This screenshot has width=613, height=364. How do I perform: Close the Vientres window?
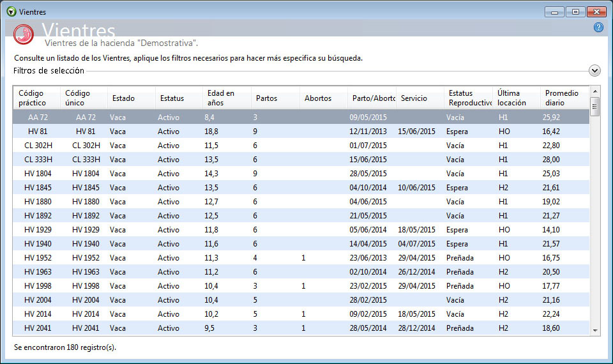click(596, 11)
